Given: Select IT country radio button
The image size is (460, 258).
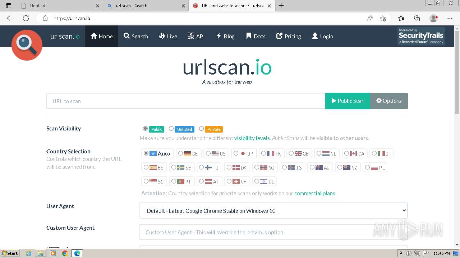Looking at the screenshot, I should coord(374,153).
